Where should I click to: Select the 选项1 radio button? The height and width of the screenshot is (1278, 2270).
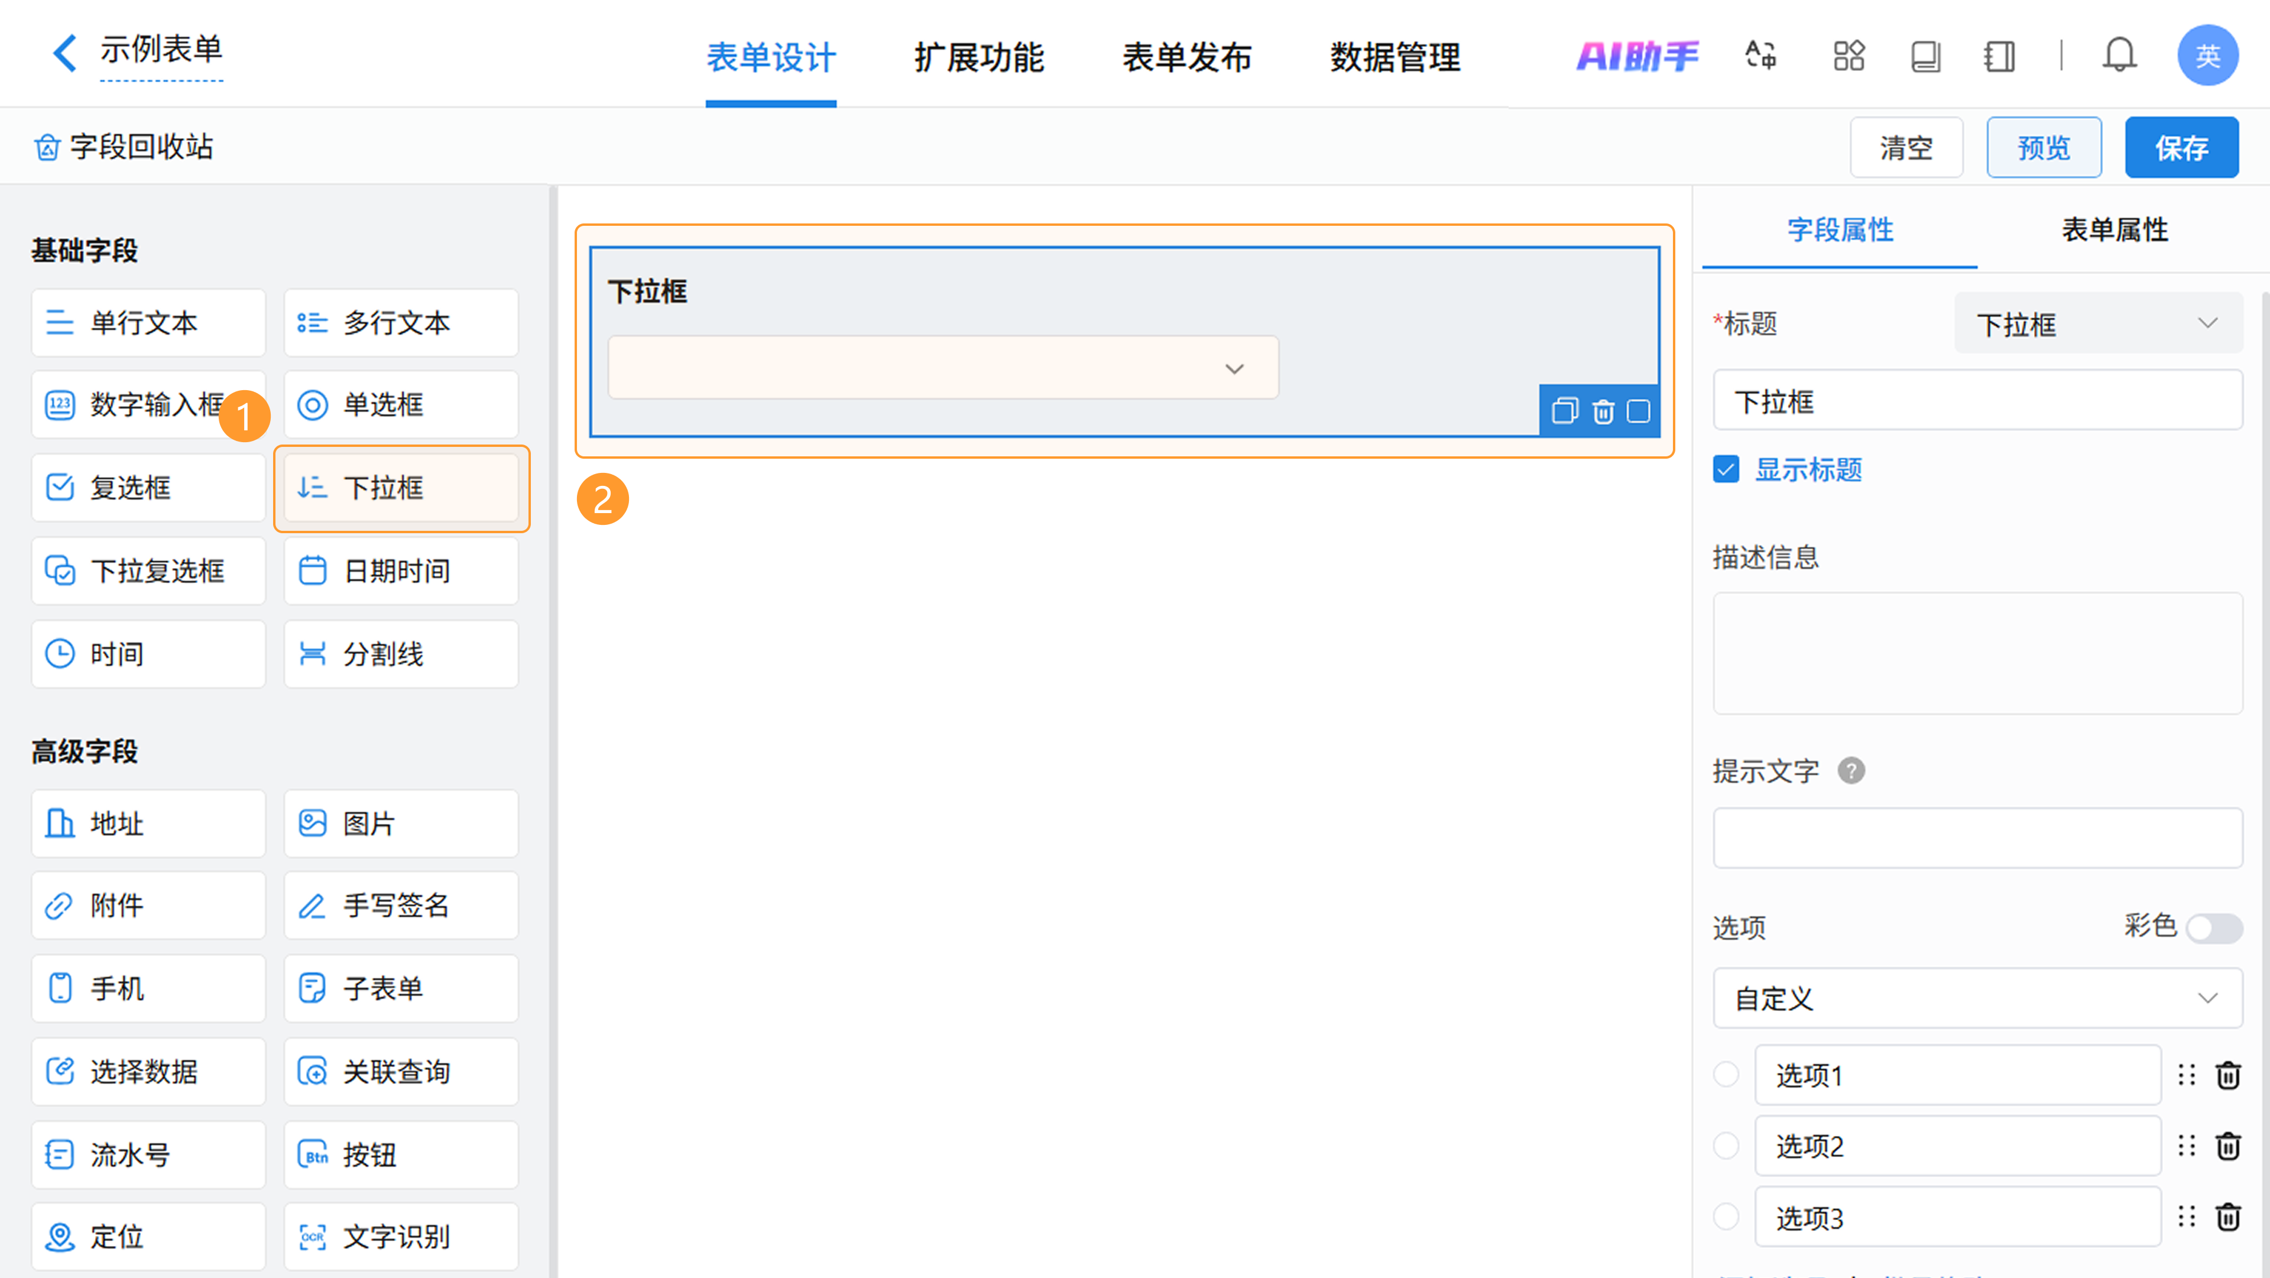point(1726,1075)
